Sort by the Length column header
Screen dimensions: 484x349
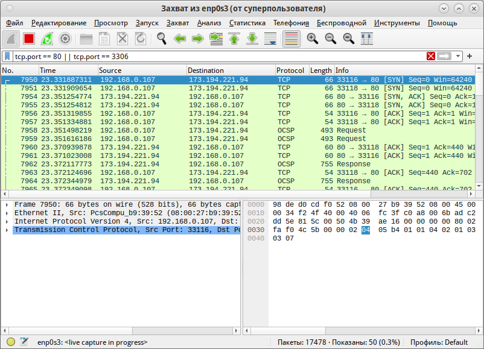pyautogui.click(x=322, y=71)
